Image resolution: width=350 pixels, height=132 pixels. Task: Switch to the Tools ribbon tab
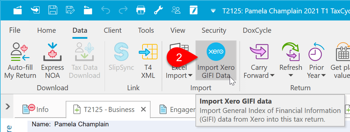146,30
